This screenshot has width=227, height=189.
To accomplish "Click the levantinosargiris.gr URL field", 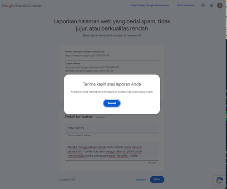I will [112, 56].
